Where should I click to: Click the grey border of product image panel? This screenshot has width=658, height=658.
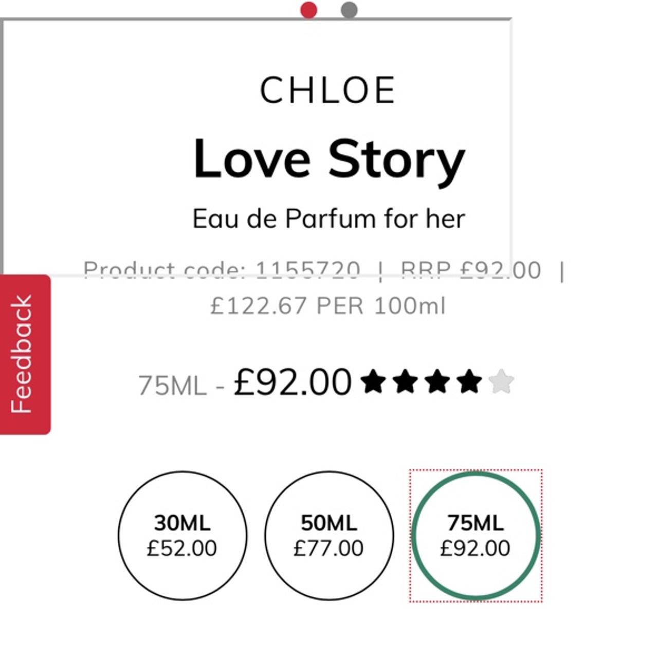(x=2, y=144)
